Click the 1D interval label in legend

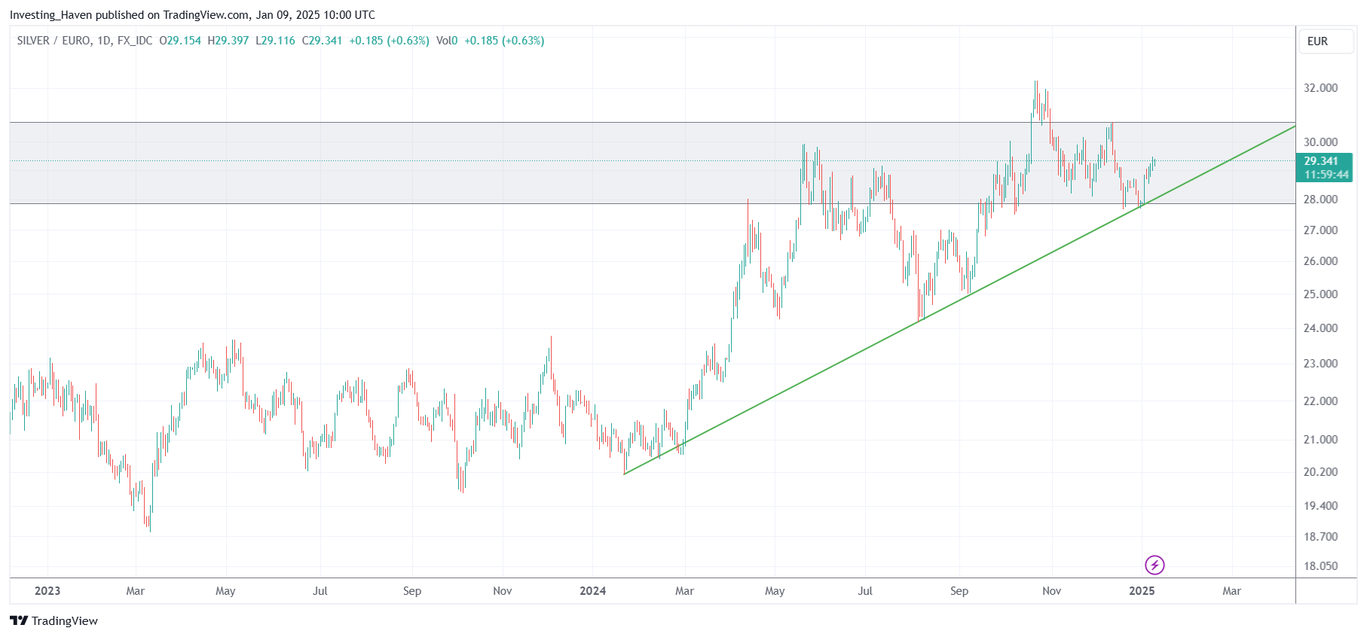104,41
